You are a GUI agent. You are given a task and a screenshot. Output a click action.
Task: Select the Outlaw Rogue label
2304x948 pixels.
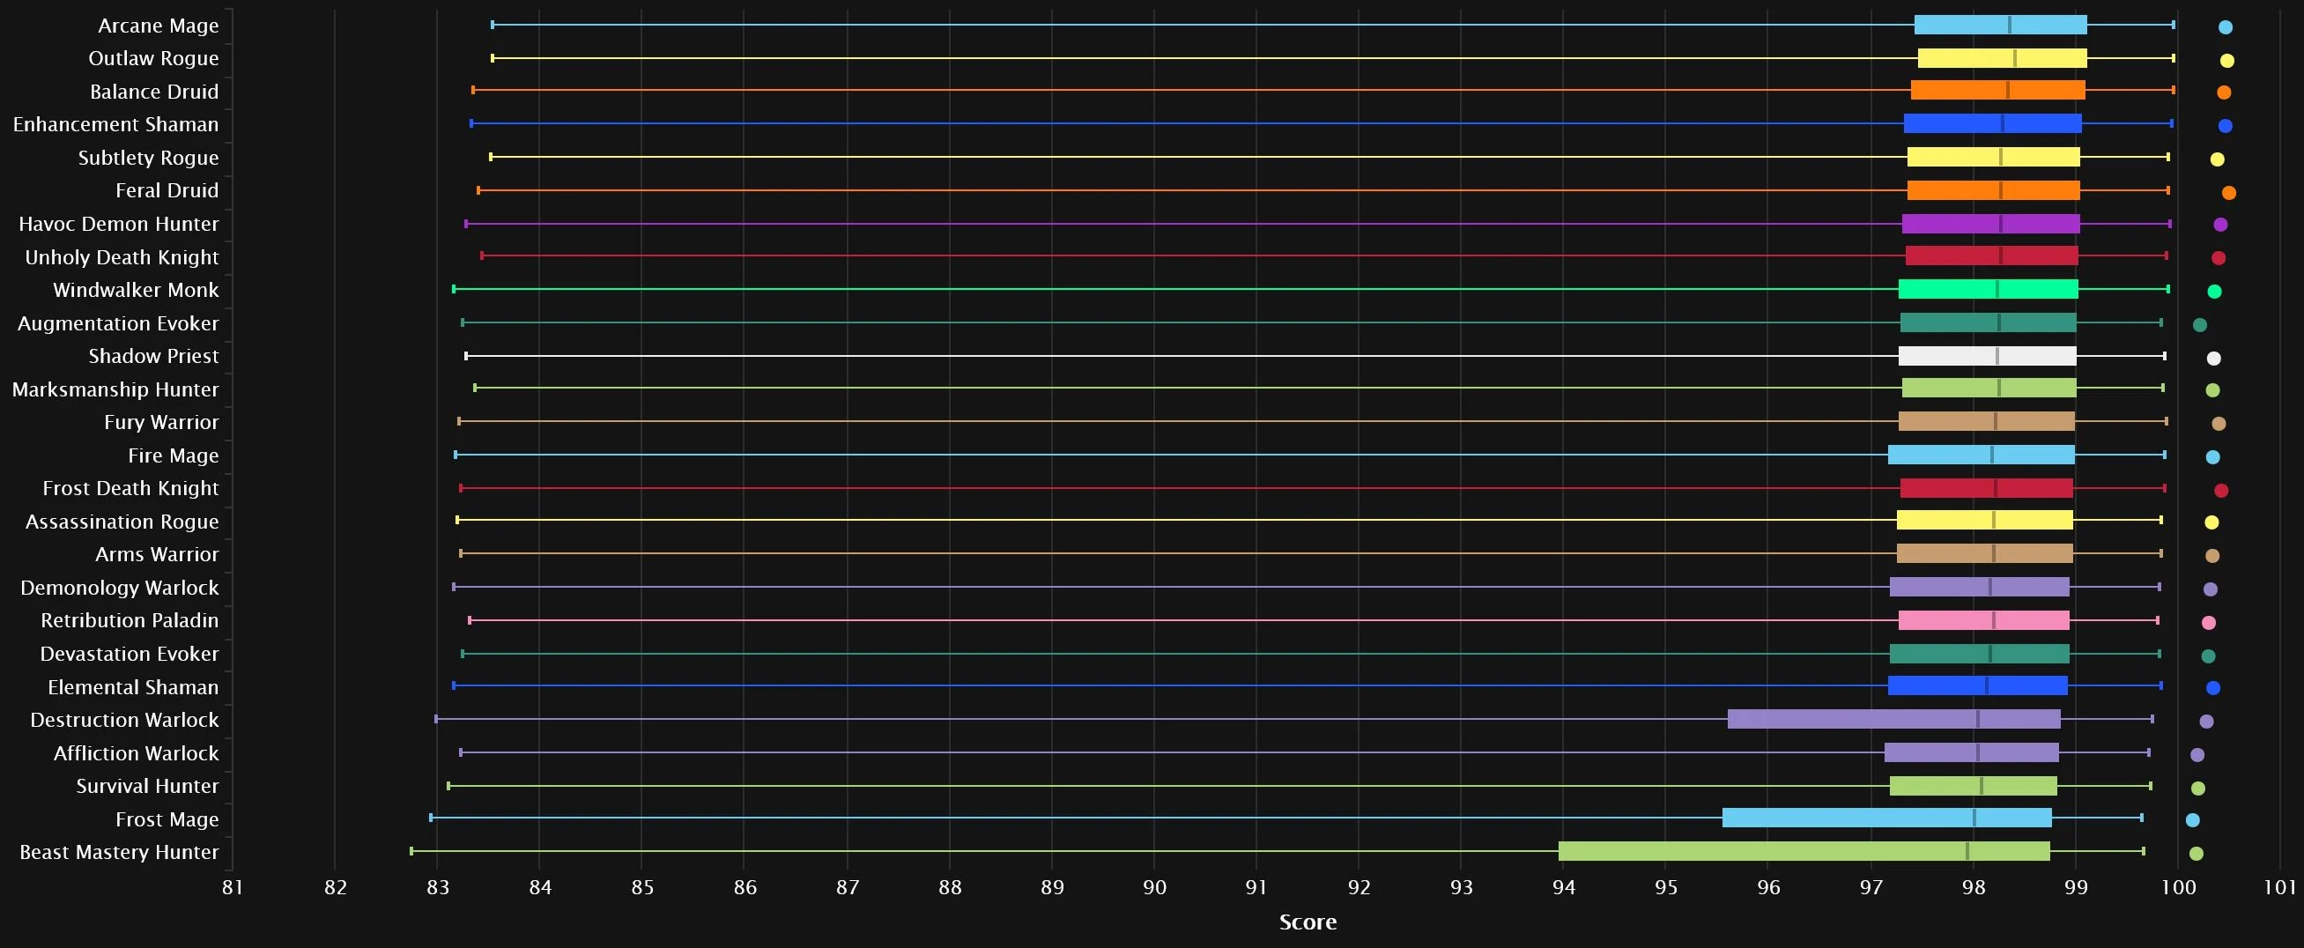coord(154,59)
